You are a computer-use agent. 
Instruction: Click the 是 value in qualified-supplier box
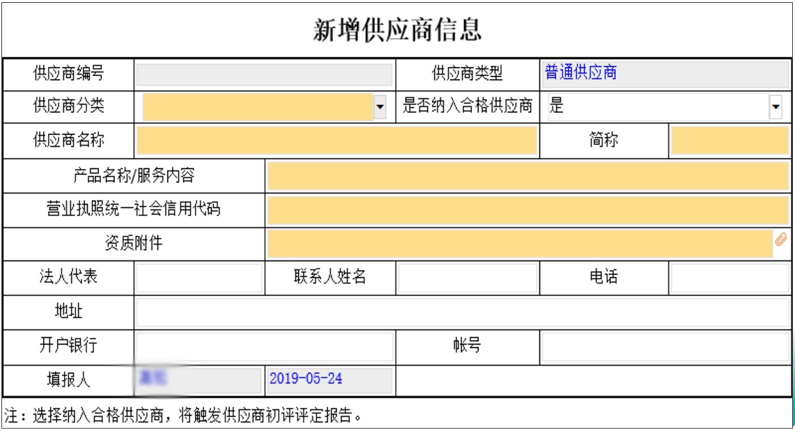coord(556,106)
